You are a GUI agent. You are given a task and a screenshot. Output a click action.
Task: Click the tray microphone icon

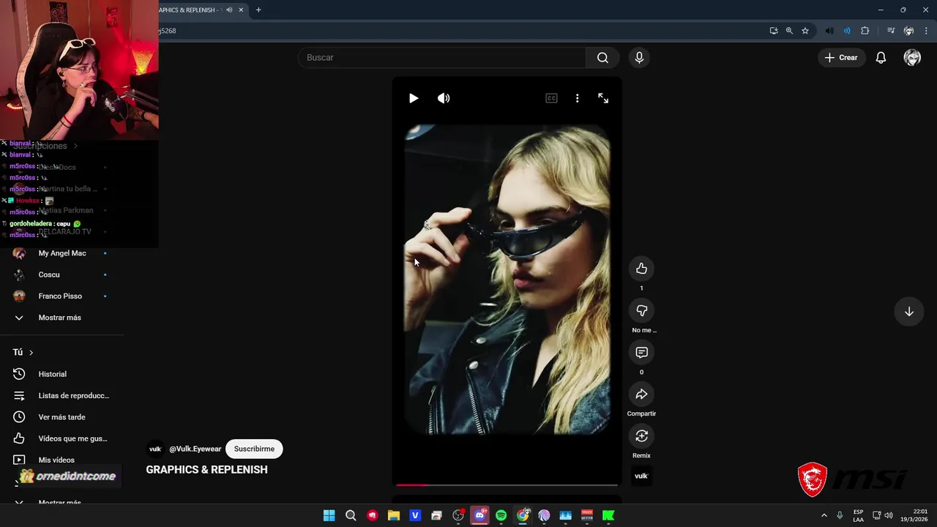[x=840, y=515]
